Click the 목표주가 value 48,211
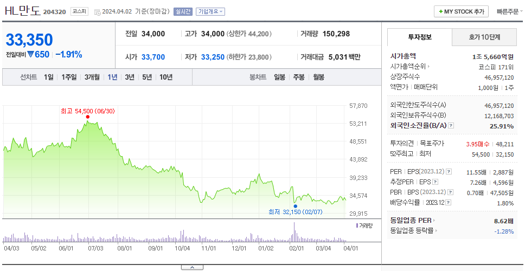525x271 pixels. 505,144
